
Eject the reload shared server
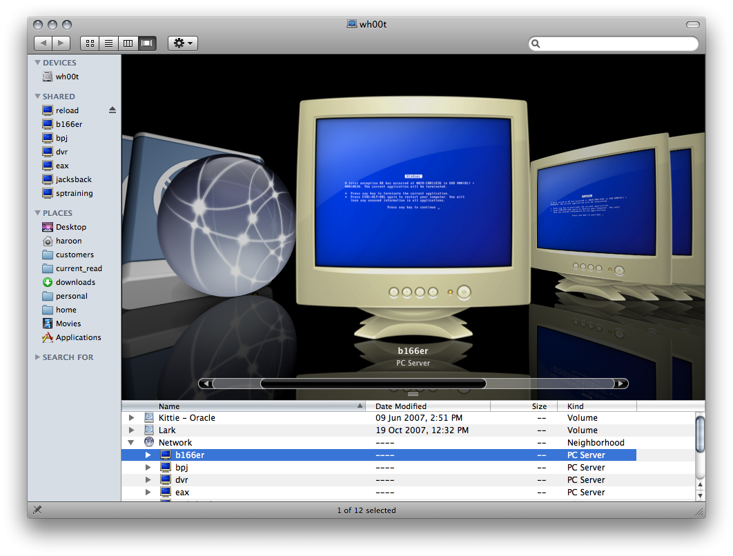113,110
